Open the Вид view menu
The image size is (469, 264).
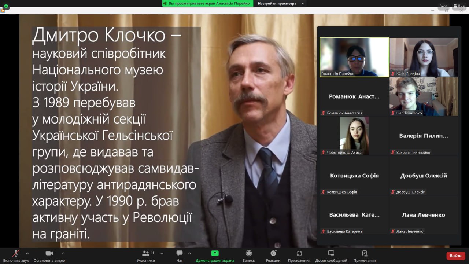[x=459, y=6]
